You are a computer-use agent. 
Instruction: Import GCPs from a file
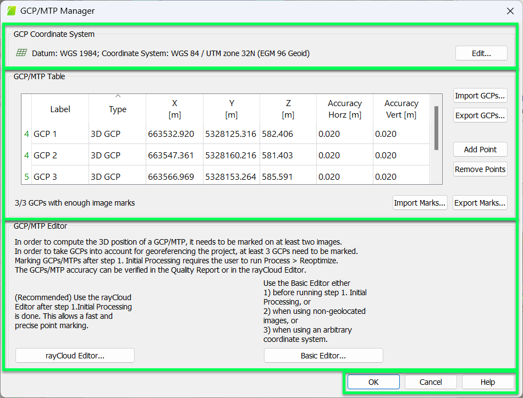pyautogui.click(x=480, y=95)
